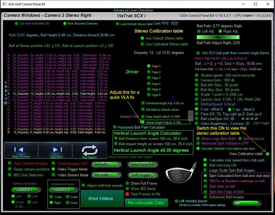
Task: Click the Step Forward playback button
Action: pos(21,150)
